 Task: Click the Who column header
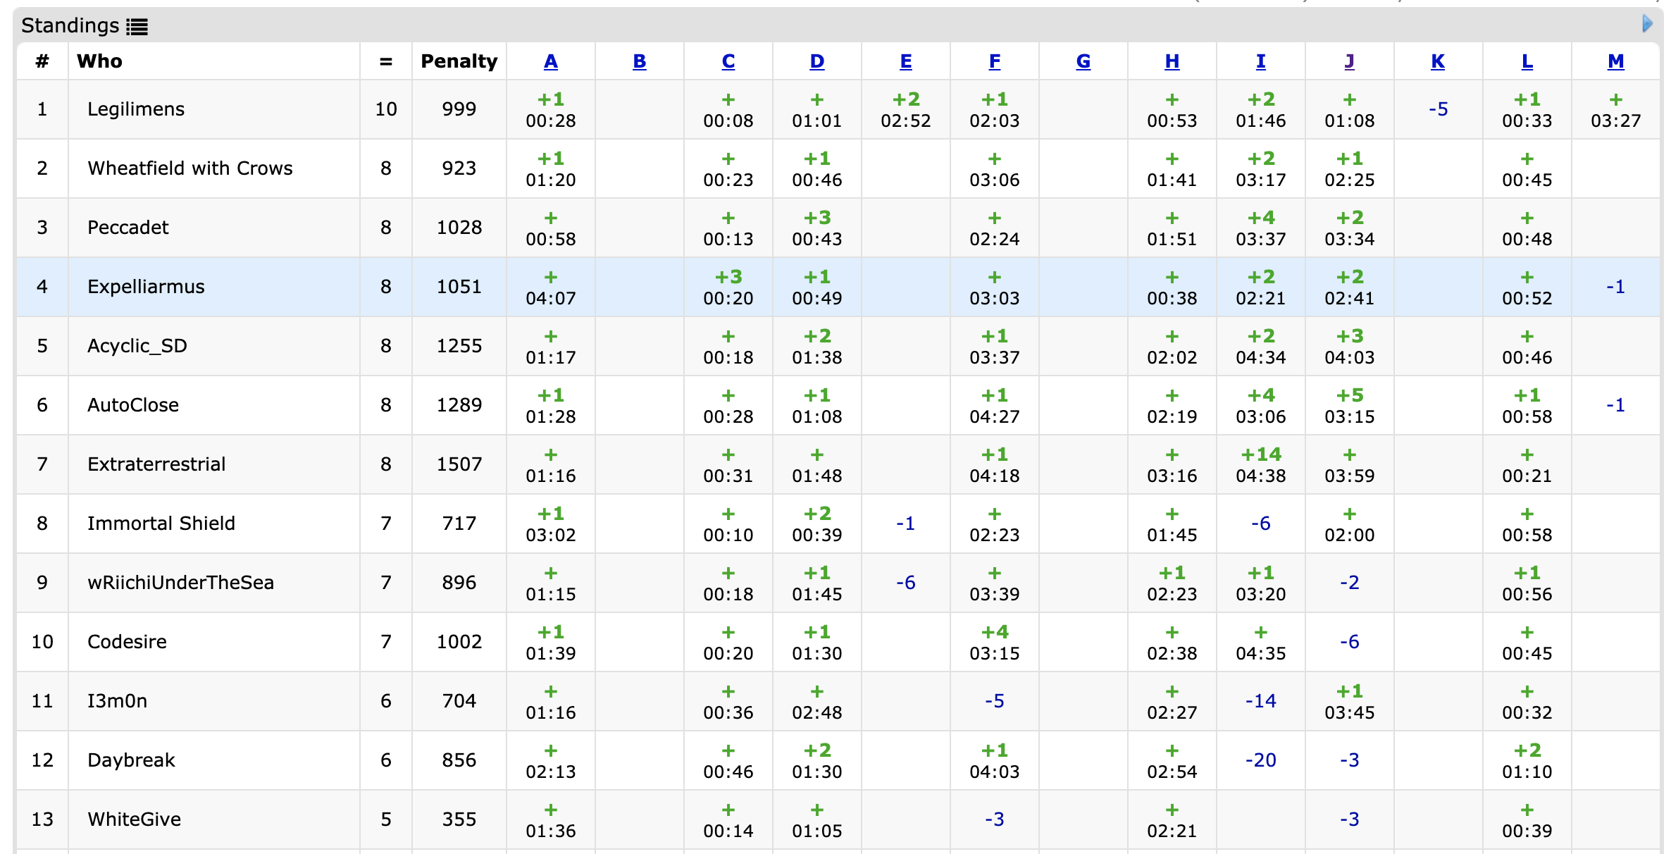[x=99, y=62]
